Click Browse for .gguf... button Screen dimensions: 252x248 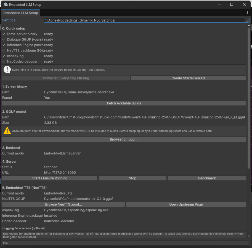coord(124,139)
